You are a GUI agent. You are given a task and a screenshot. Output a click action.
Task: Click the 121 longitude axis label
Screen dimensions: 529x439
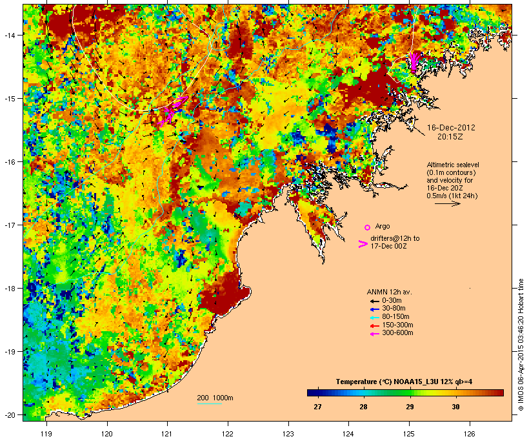coord(167,434)
